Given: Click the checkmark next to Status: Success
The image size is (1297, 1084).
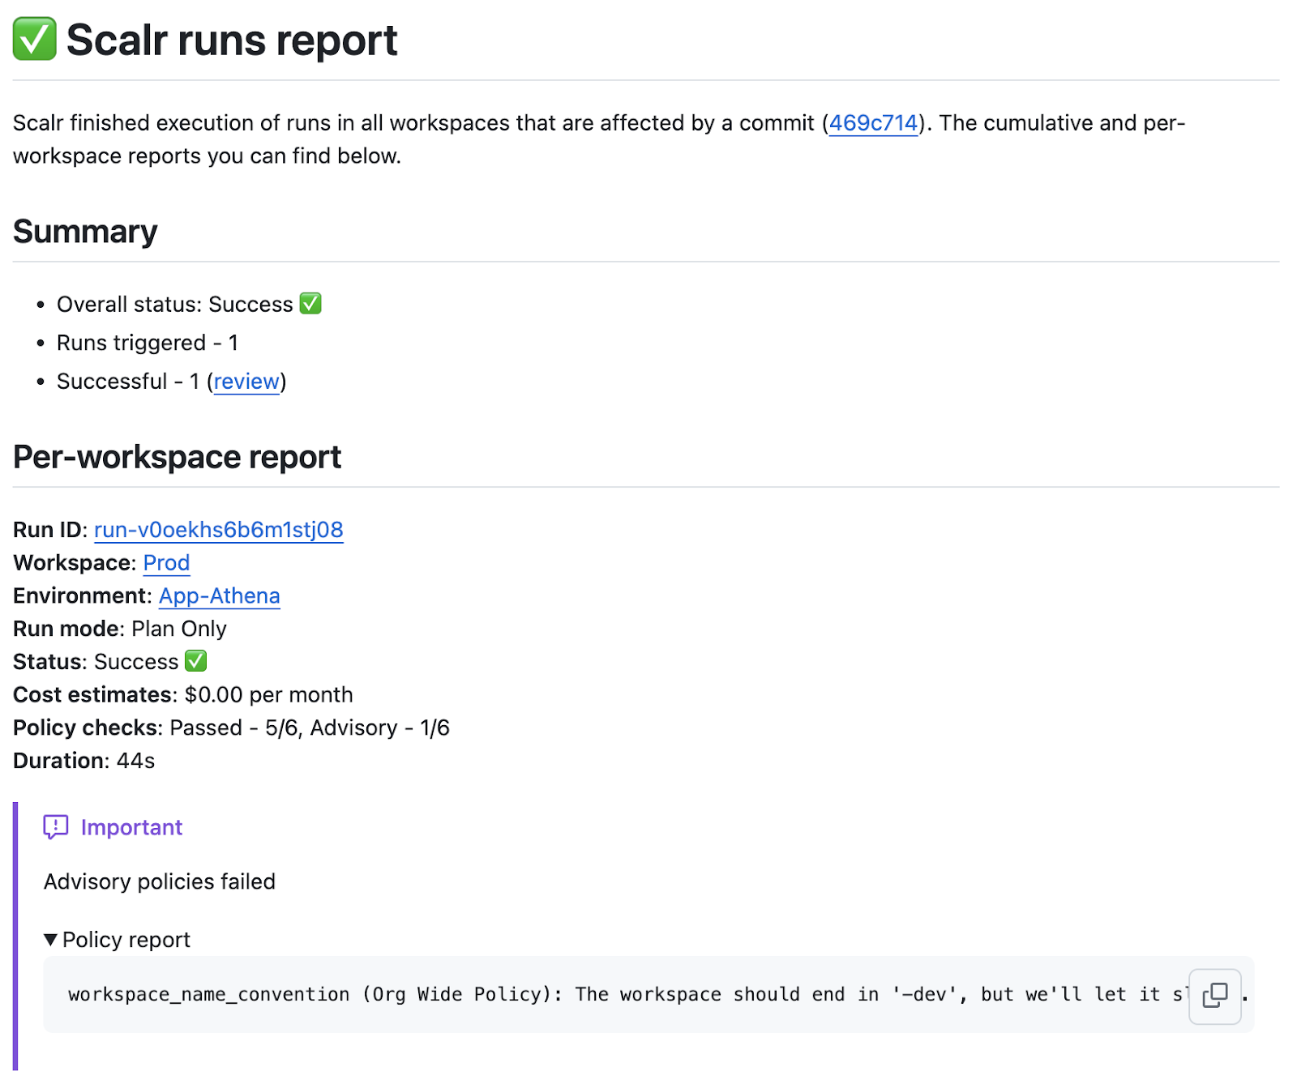Looking at the screenshot, I should [x=195, y=661].
